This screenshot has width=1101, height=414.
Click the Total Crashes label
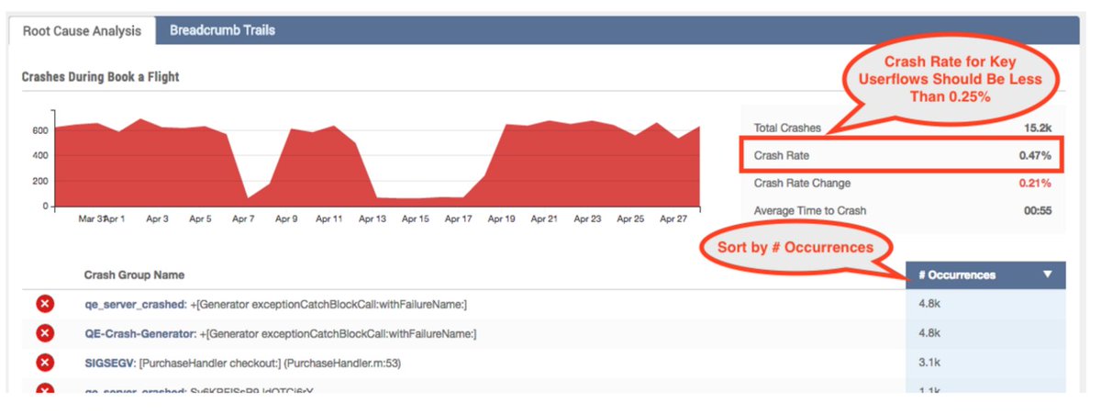[787, 128]
